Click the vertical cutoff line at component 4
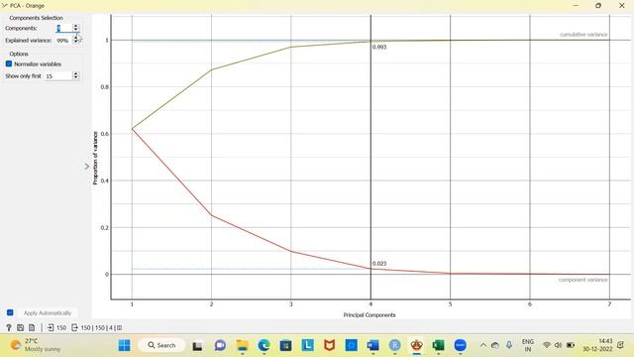This screenshot has width=634, height=357. point(370,157)
